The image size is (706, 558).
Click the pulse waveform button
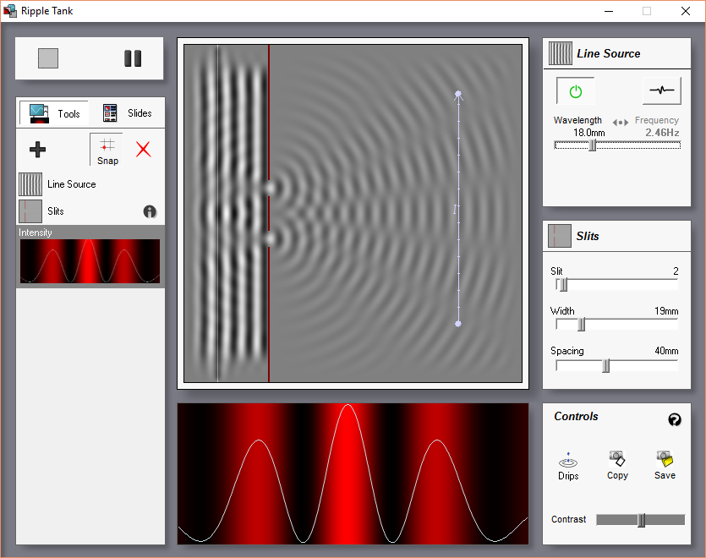click(x=661, y=90)
